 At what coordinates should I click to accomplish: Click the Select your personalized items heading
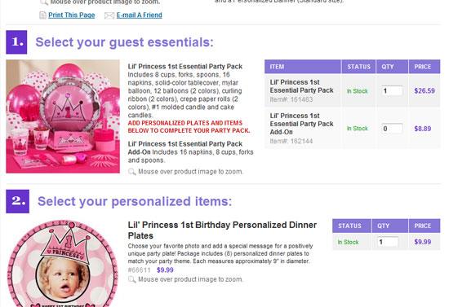click(x=135, y=201)
